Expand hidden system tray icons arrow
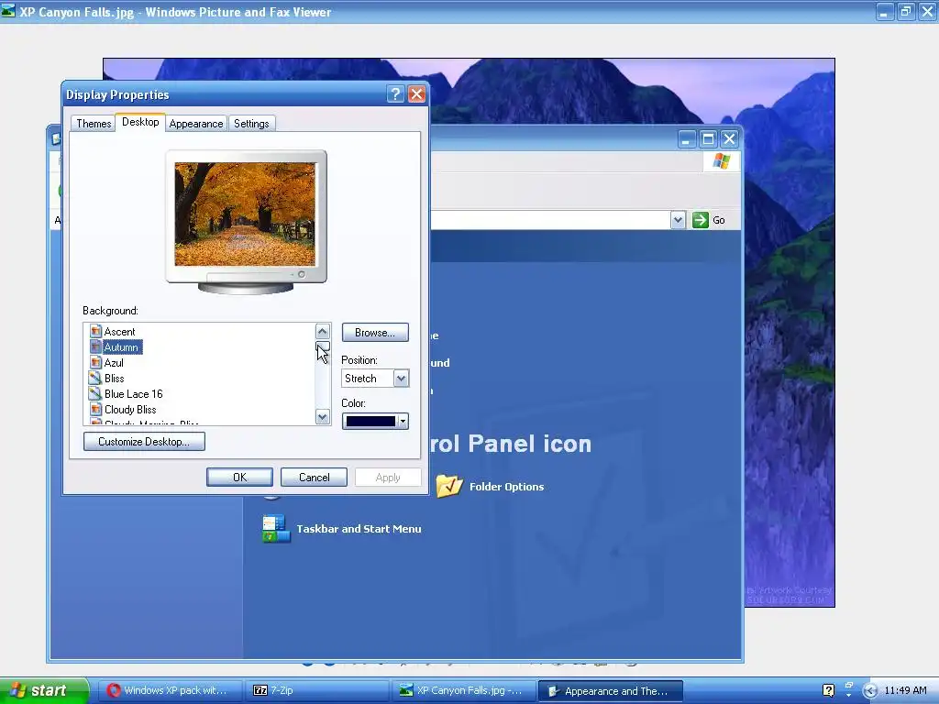This screenshot has height=704, width=939. [870, 690]
